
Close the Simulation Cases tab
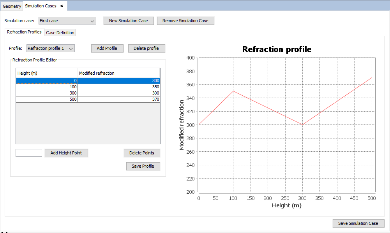coord(62,6)
